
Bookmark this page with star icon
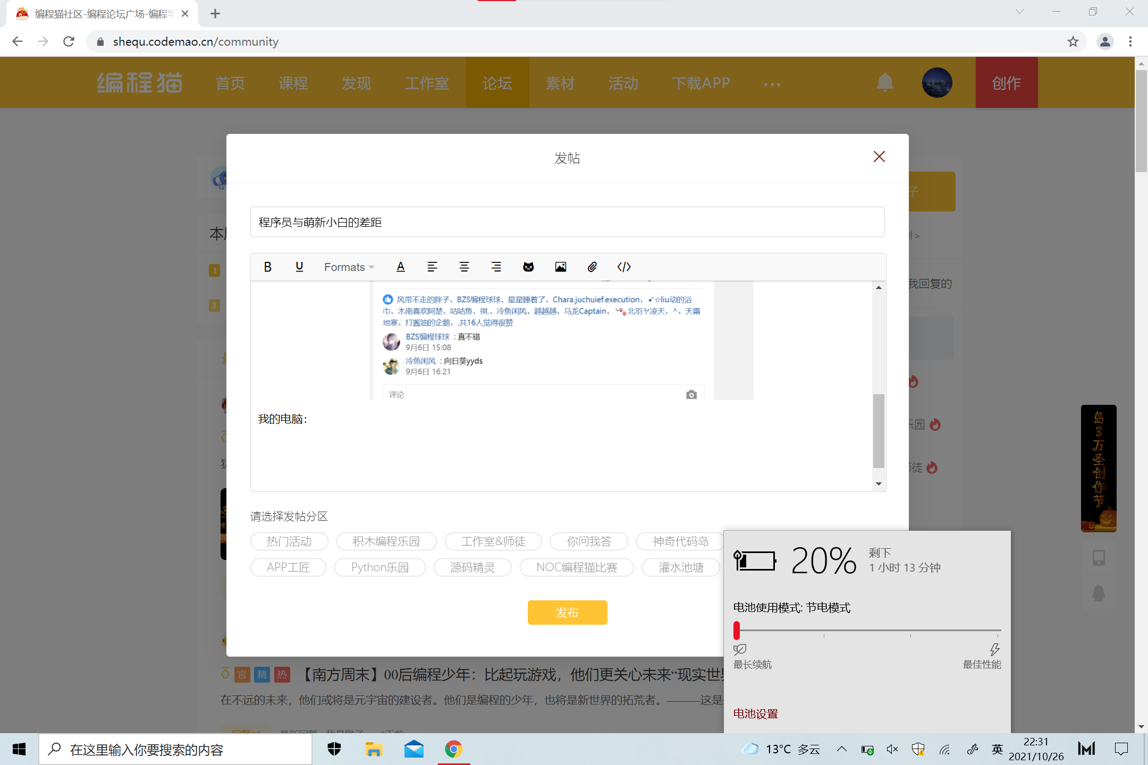[x=1073, y=41]
